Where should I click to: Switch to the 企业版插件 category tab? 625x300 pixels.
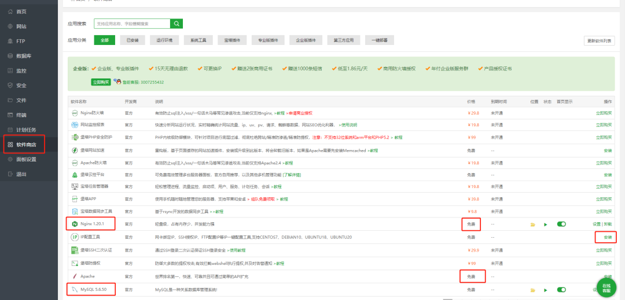pyautogui.click(x=306, y=40)
